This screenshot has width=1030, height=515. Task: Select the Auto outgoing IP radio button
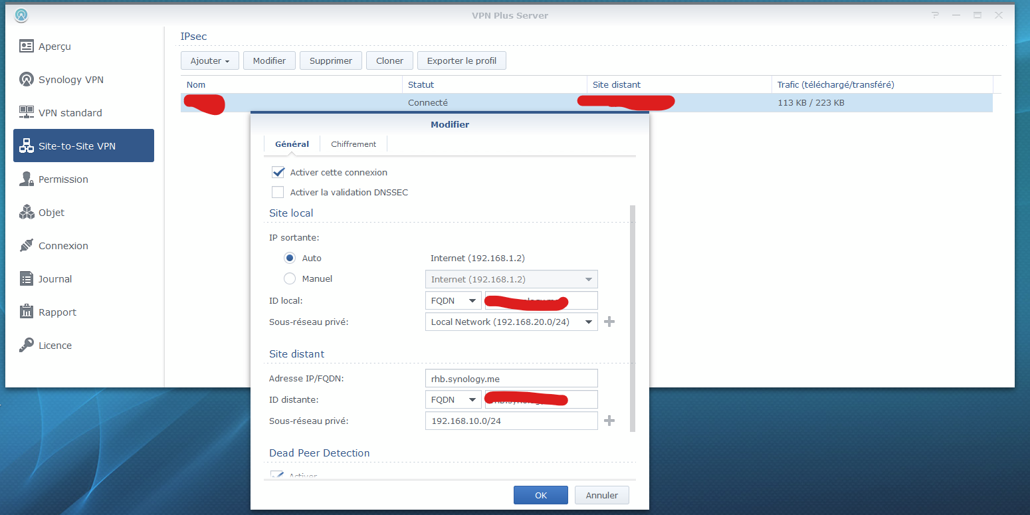click(290, 258)
